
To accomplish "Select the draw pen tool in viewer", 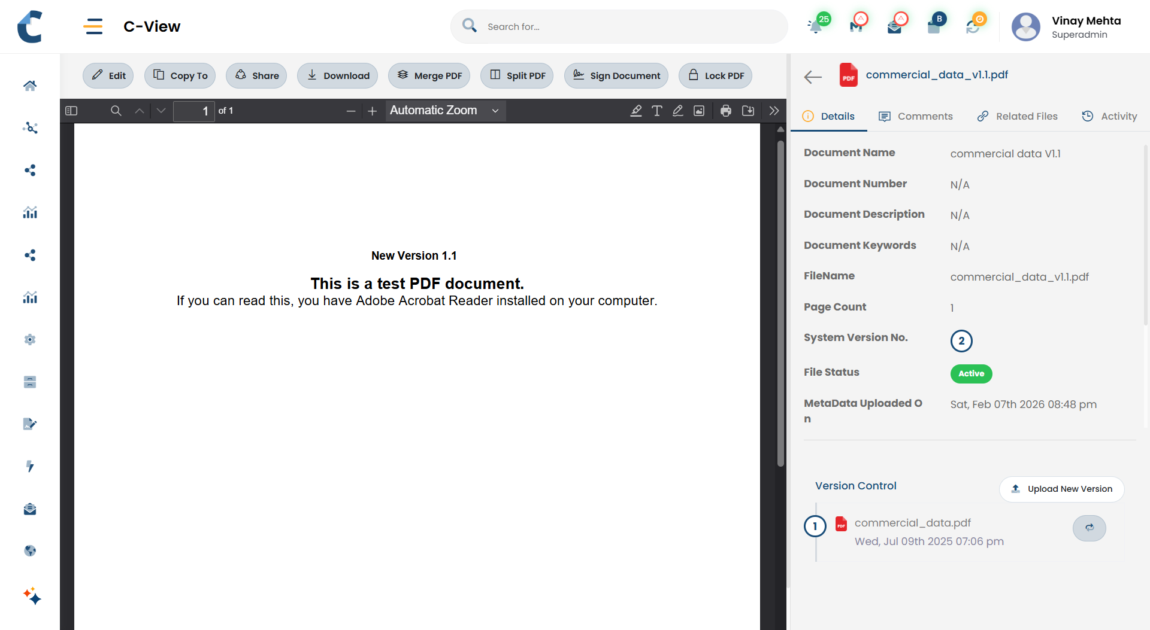I will (x=678, y=111).
